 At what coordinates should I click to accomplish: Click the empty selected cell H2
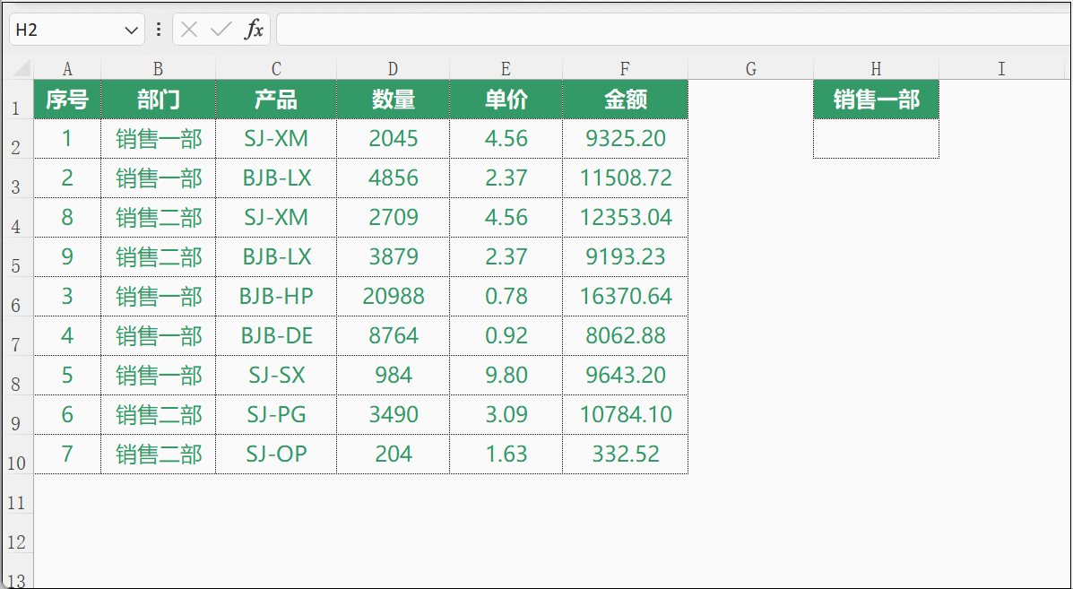876,139
